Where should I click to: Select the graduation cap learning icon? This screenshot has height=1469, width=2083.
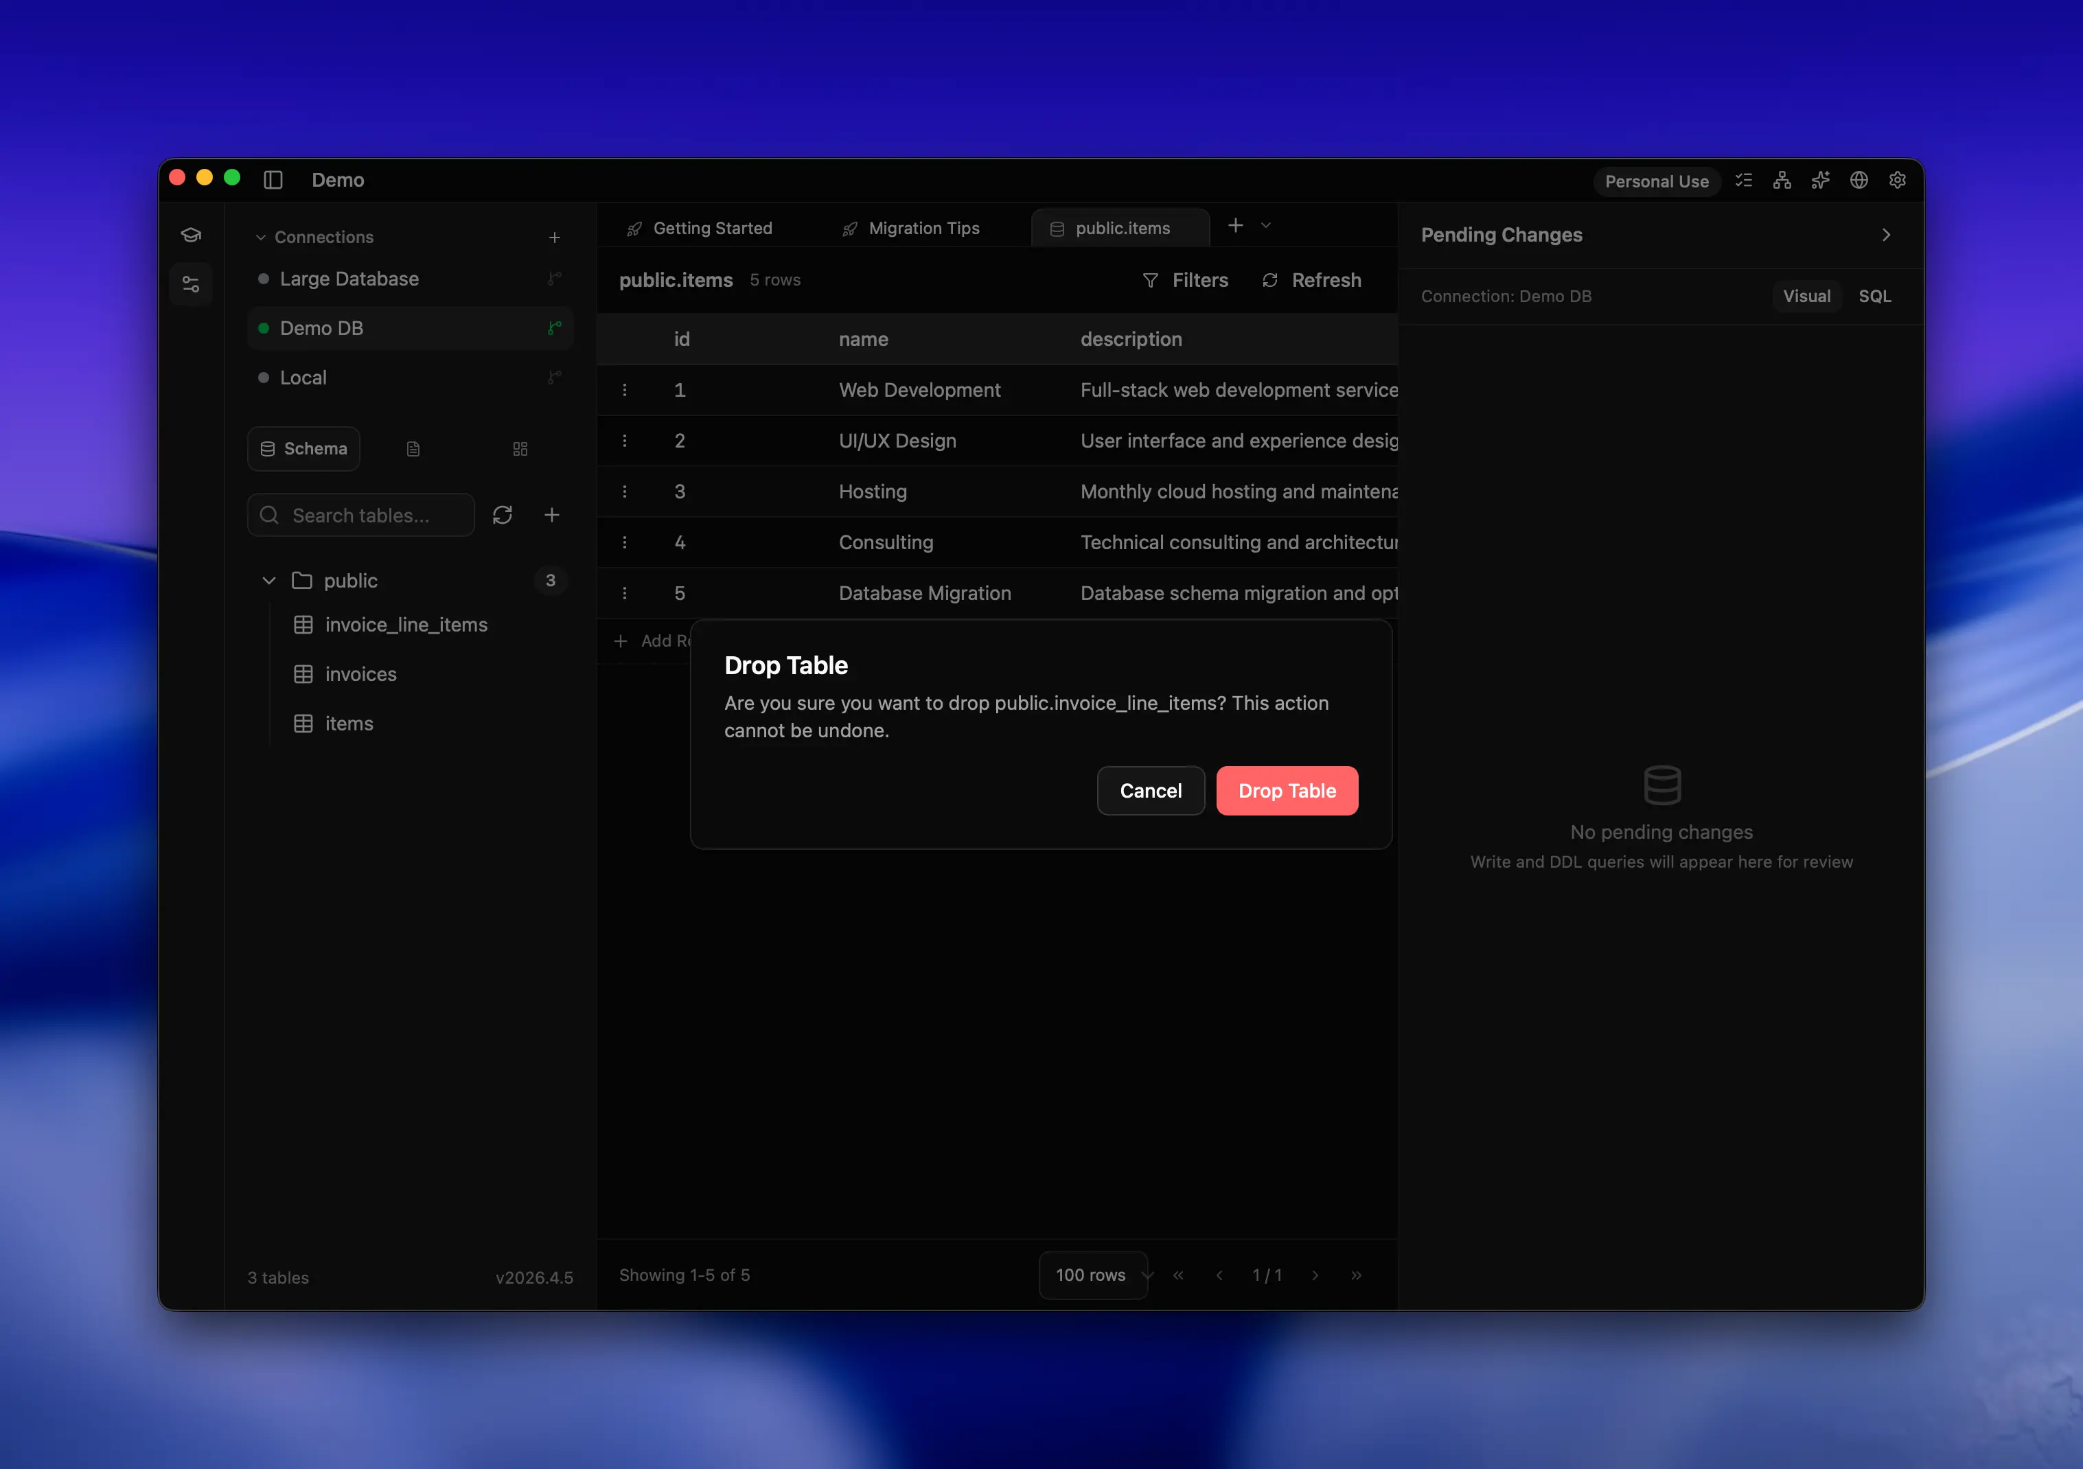coord(192,233)
